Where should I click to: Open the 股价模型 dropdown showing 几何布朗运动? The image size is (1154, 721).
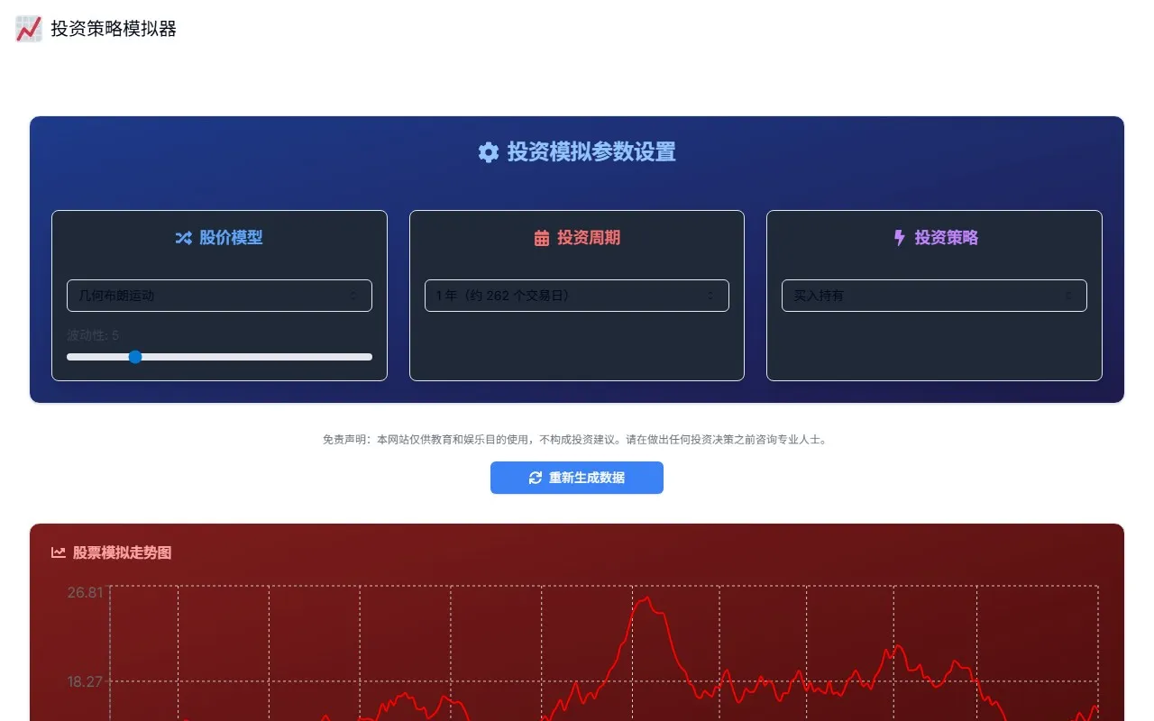click(x=218, y=295)
